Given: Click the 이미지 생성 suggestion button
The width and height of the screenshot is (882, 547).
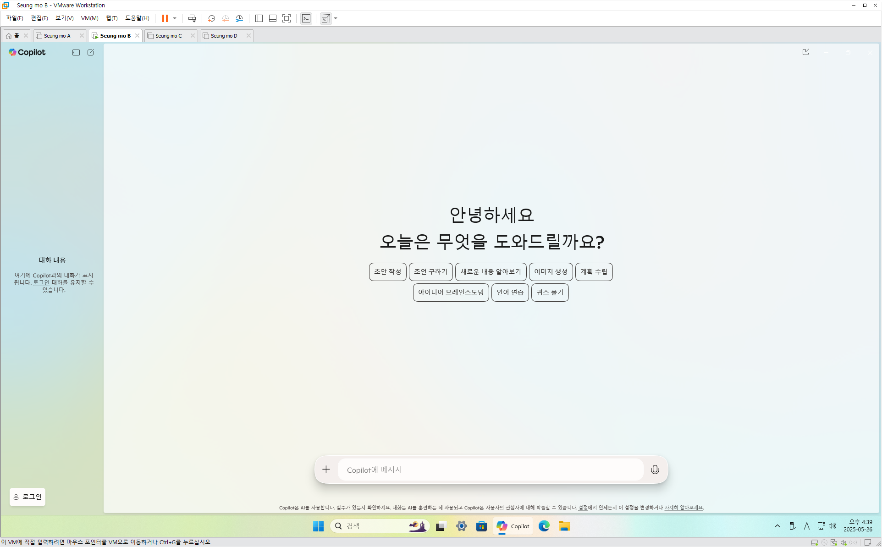Looking at the screenshot, I should 551,271.
